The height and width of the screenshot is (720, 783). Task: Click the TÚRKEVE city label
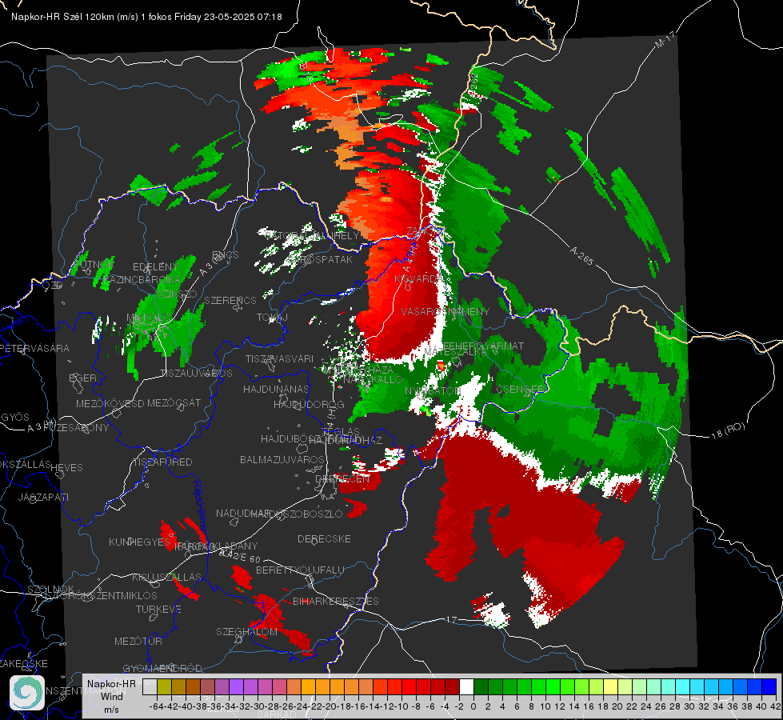[x=159, y=609]
